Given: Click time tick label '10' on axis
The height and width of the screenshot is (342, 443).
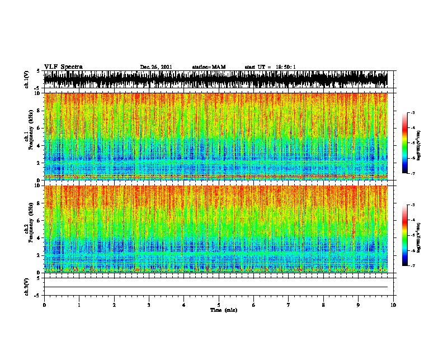Looking at the screenshot, I should pyautogui.click(x=393, y=305).
